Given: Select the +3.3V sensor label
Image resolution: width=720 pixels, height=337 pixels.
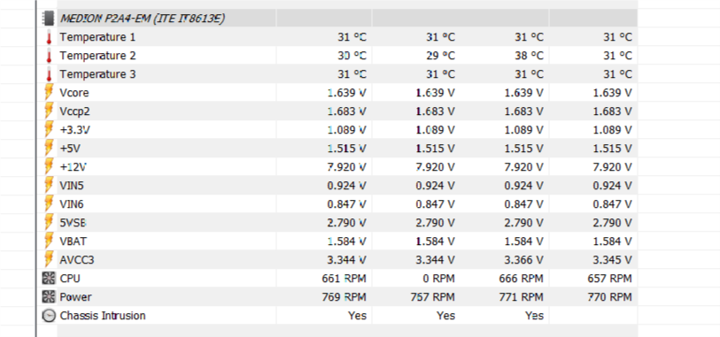Looking at the screenshot, I should (x=75, y=130).
